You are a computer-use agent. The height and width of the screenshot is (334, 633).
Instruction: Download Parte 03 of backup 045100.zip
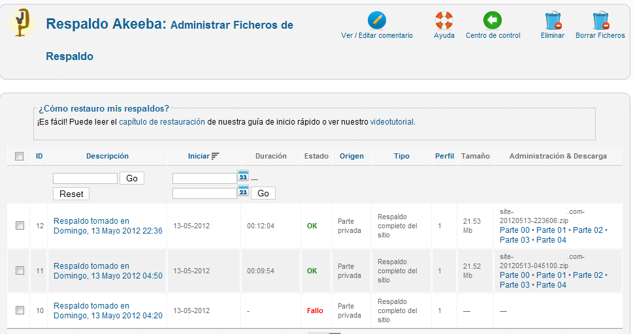click(514, 285)
